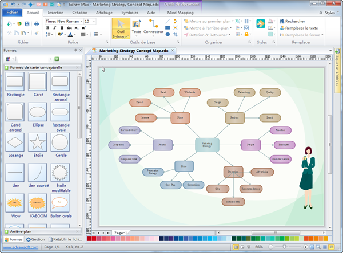The image size is (343, 253).
Task: Pick the red swatch in color palette
Action: 94,239
